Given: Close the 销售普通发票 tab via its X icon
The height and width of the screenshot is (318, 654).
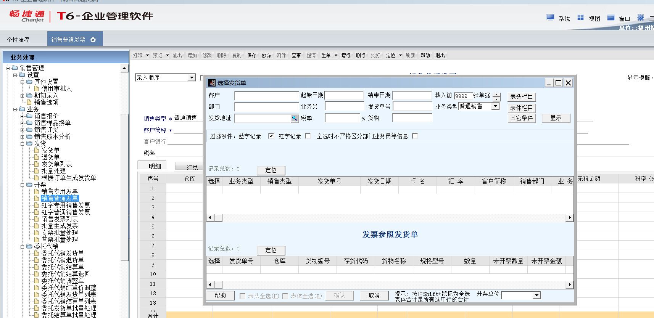Looking at the screenshot, I should [x=93, y=40].
